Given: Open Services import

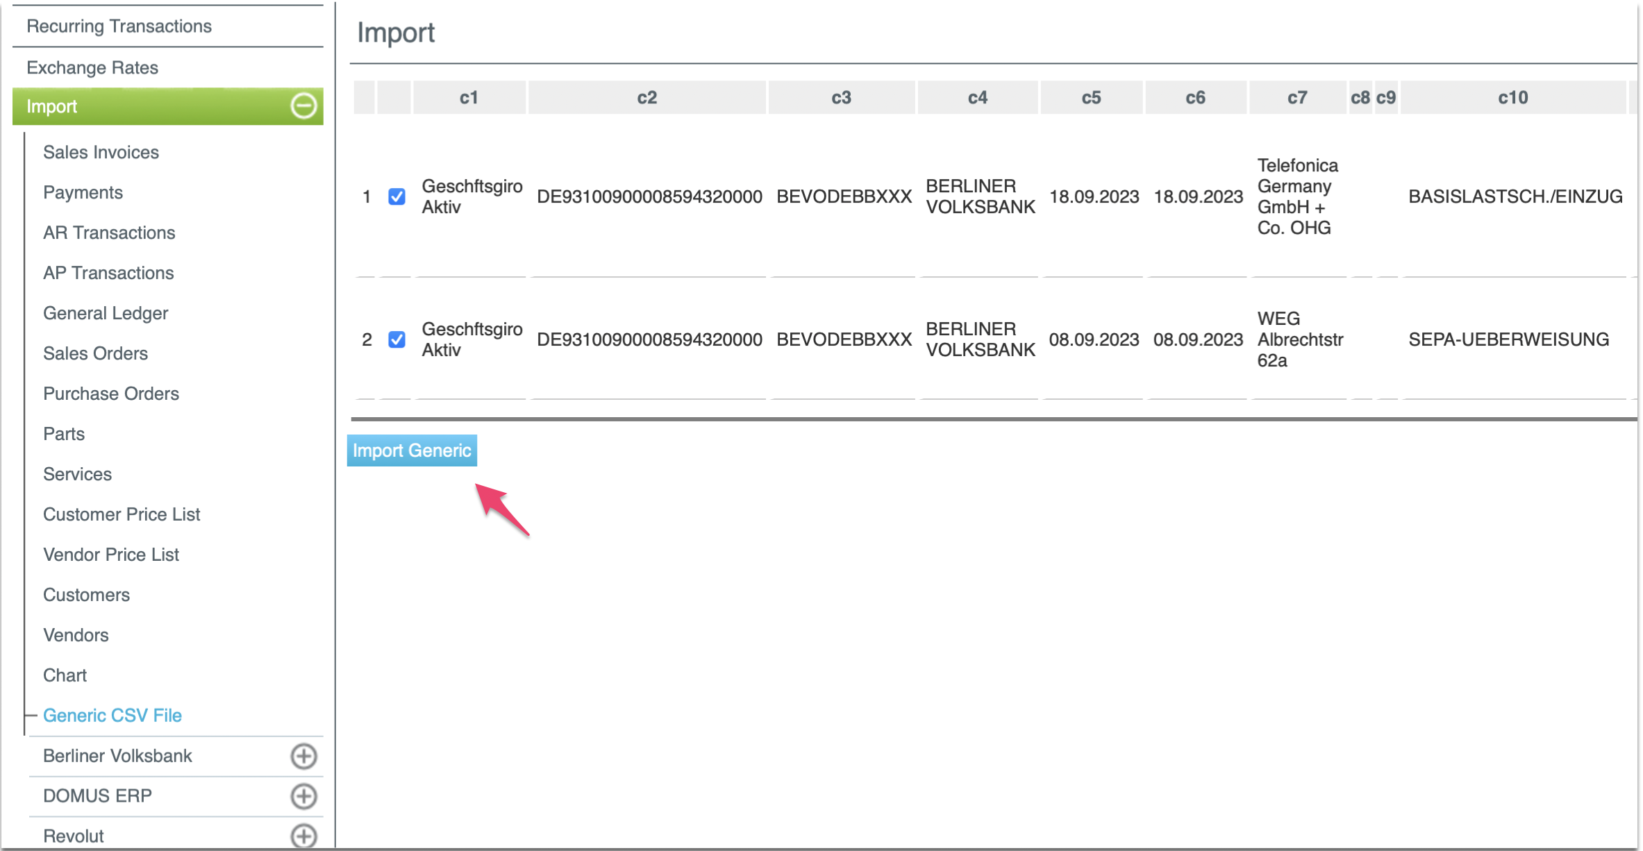Looking at the screenshot, I should point(77,474).
